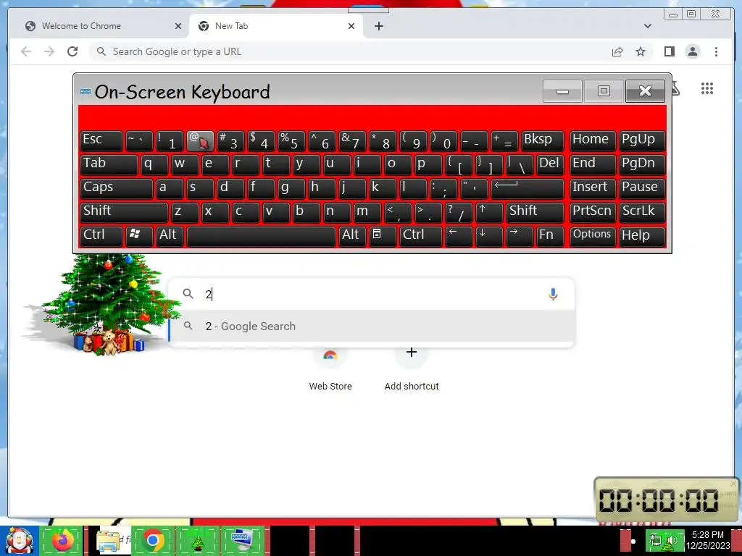The height and width of the screenshot is (556, 742).
Task: Toggle the right Alt key
Action: [352, 237]
